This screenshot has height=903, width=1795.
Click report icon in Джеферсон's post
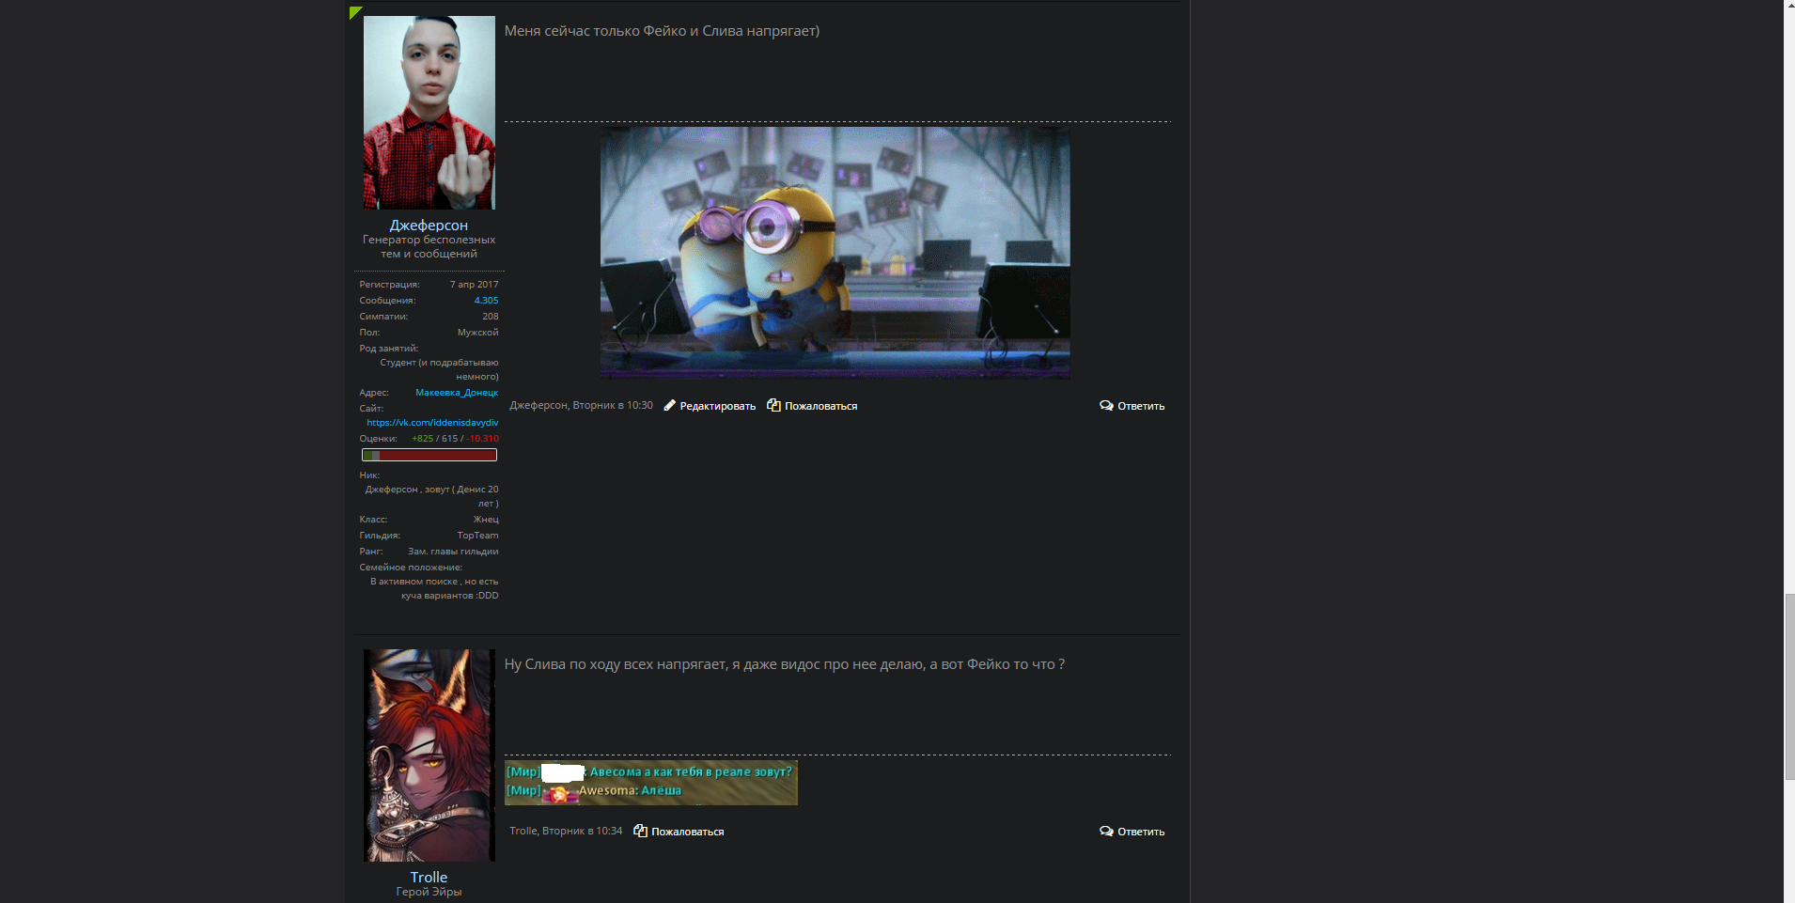click(773, 405)
